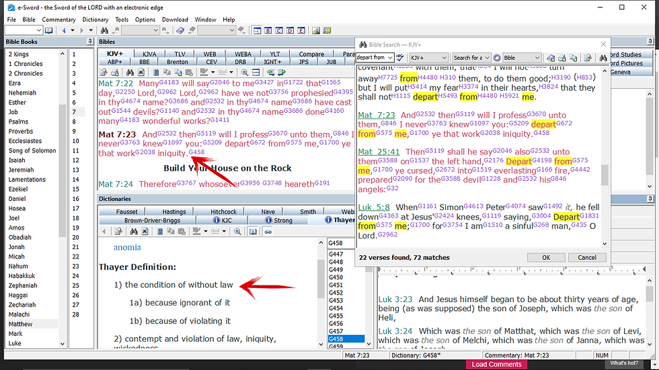Click the chain link icon in Dictionaries toolbar
This screenshot has height=370, width=659.
coord(268,231)
